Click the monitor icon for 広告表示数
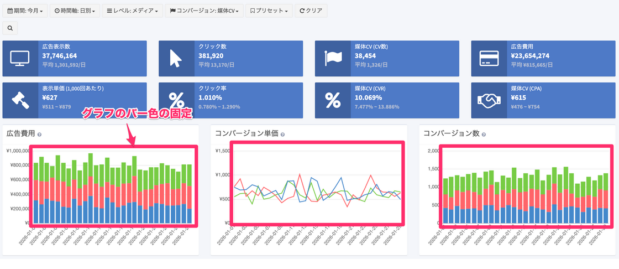This screenshot has height=269, width=619. [x=20, y=58]
